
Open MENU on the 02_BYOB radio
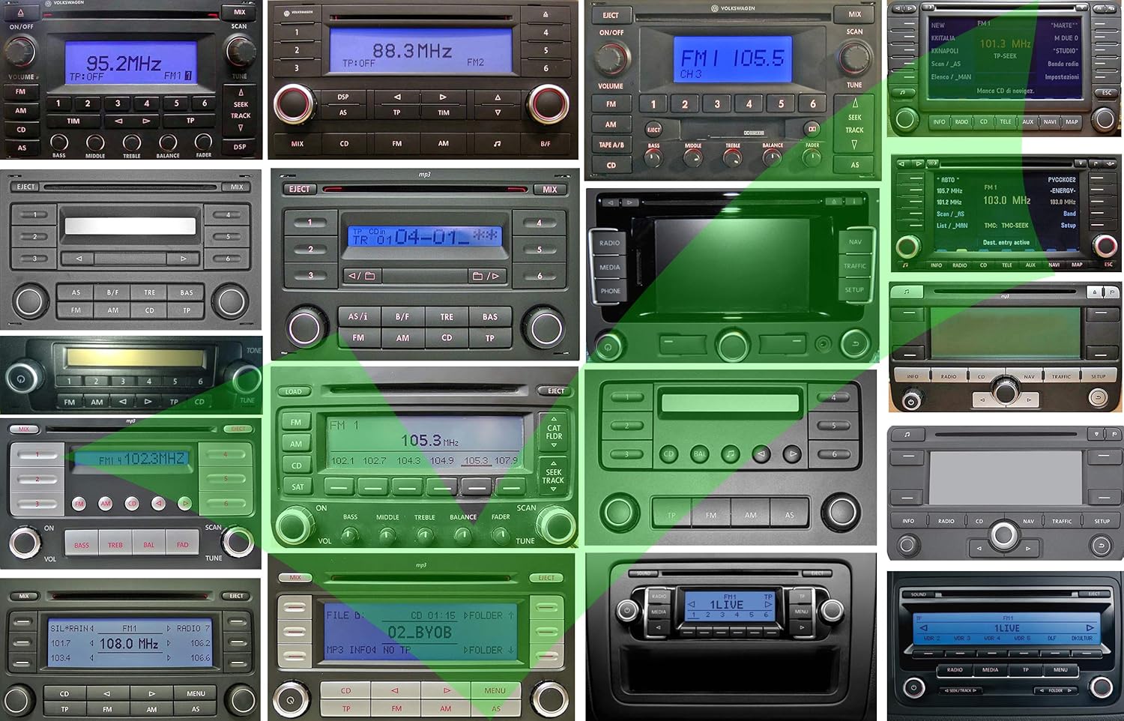(x=495, y=690)
